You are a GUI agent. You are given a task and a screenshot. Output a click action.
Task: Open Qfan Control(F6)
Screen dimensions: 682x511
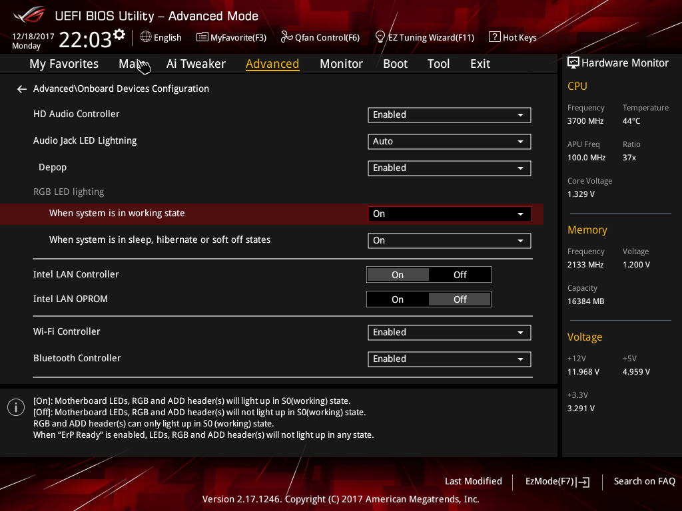[x=320, y=37]
